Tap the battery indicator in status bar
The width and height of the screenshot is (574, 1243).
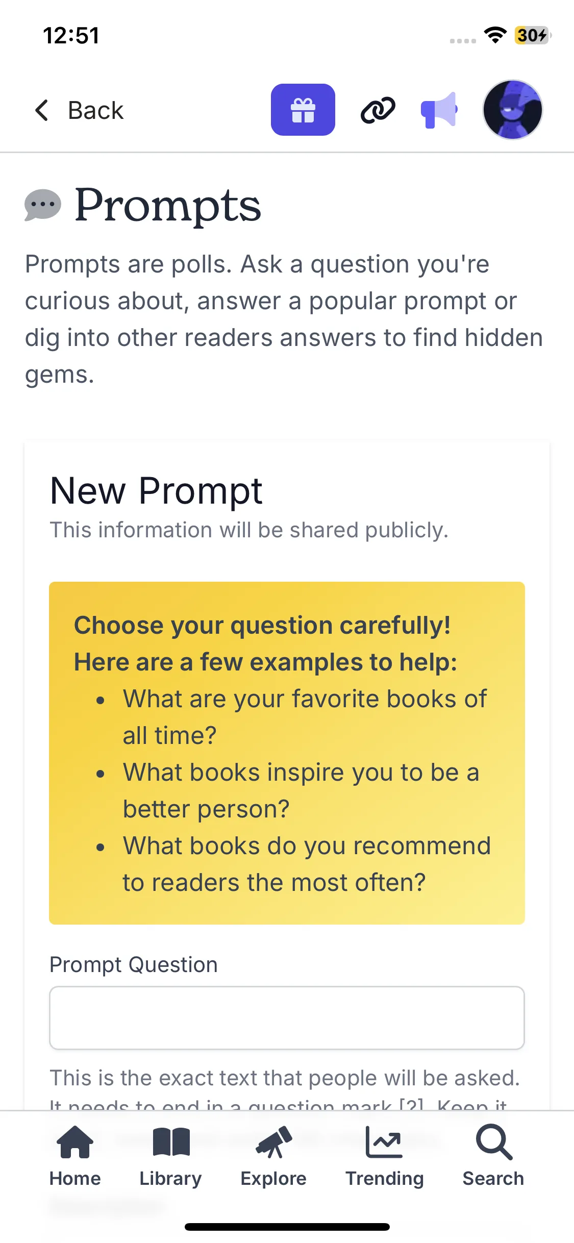click(532, 35)
